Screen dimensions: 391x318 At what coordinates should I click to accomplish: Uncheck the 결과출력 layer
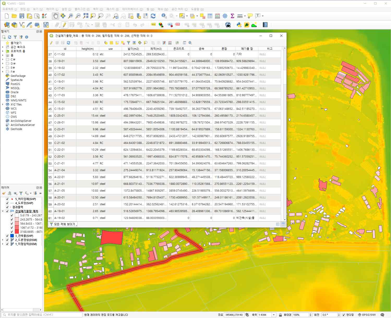click(x=7, y=207)
